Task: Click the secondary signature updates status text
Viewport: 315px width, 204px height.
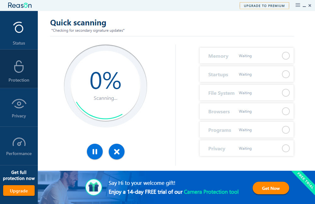Action: [88, 30]
